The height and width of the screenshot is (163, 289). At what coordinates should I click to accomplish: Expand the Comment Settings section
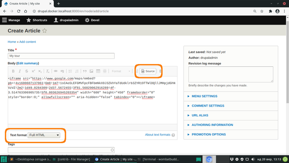click(208, 106)
